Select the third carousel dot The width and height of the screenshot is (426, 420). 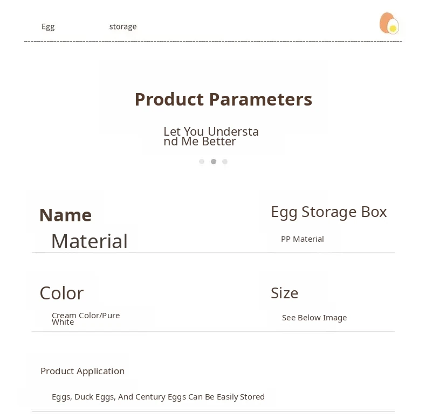225,162
